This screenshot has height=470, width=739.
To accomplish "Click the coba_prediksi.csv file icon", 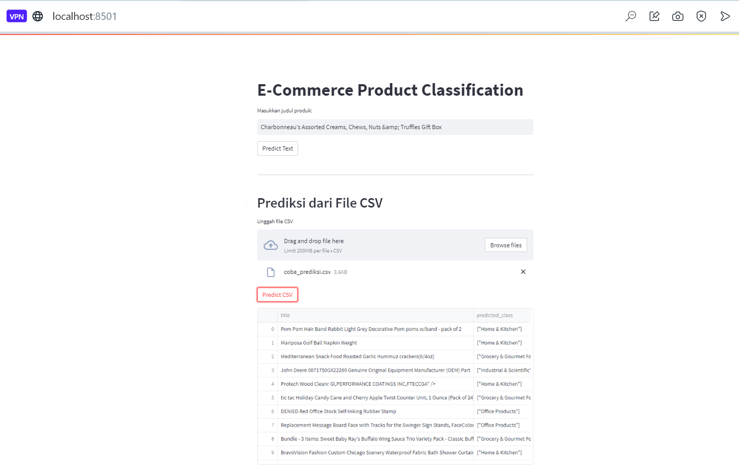I will click(270, 272).
